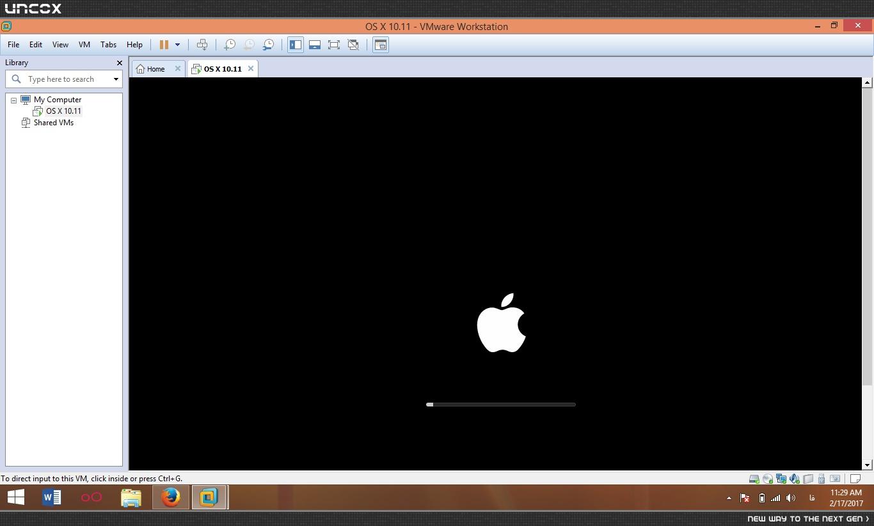This screenshot has height=526, width=874.
Task: Collapse the My Computer tree node
Action: (x=13, y=100)
